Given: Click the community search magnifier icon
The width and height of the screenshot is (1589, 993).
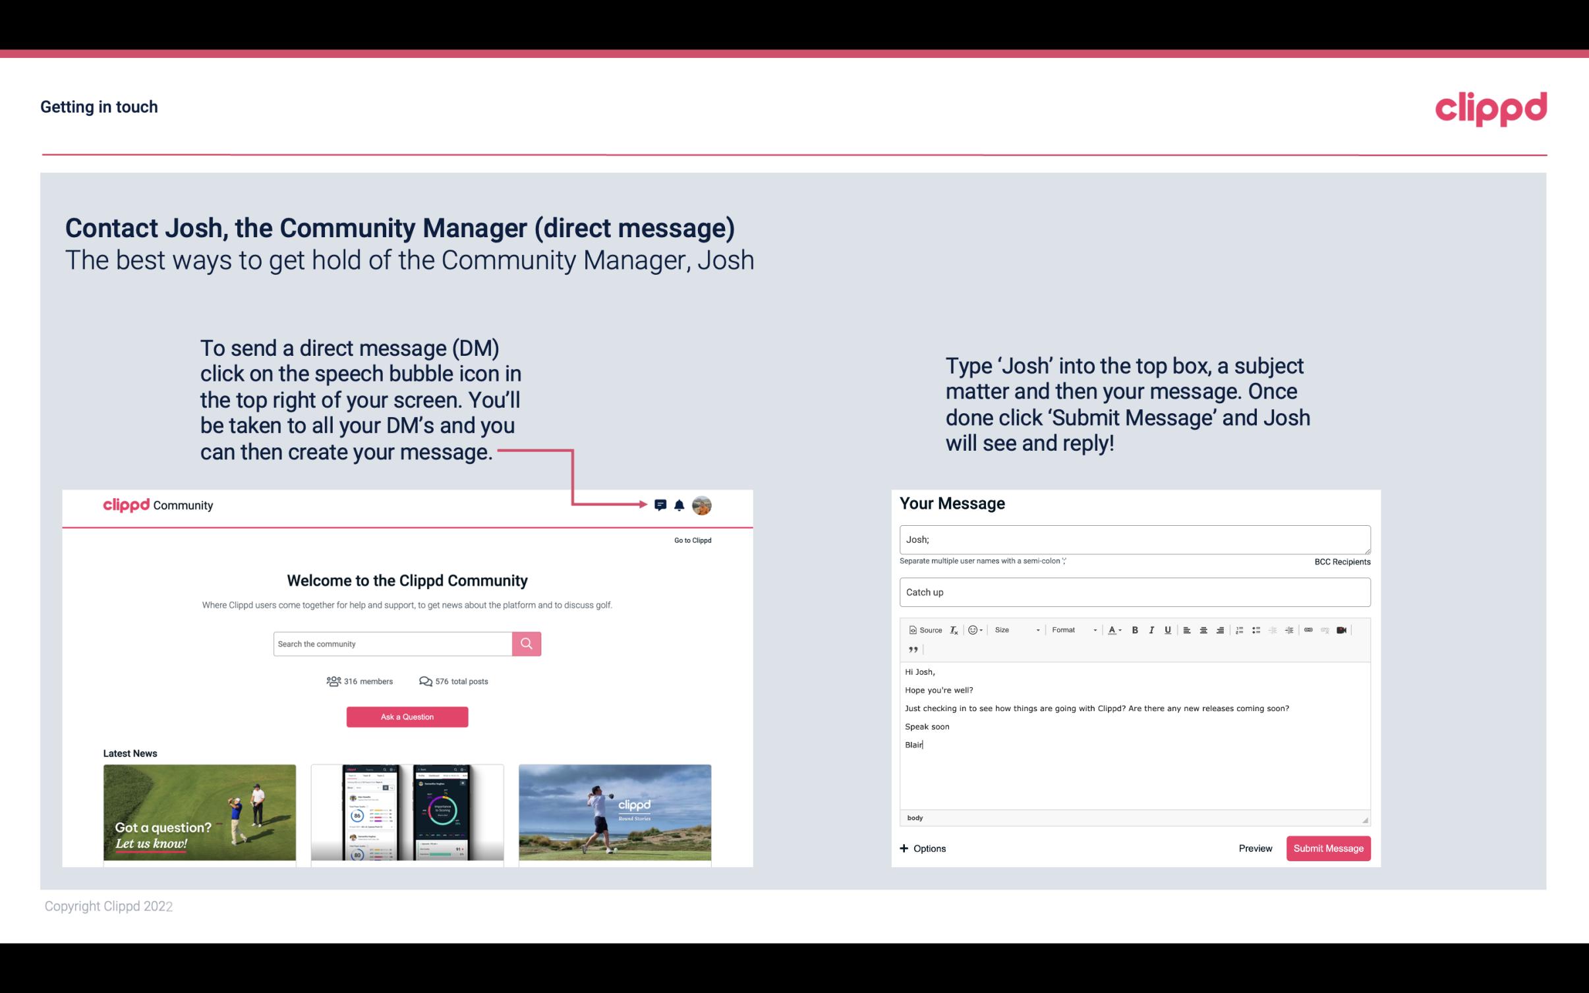Looking at the screenshot, I should coord(526,643).
